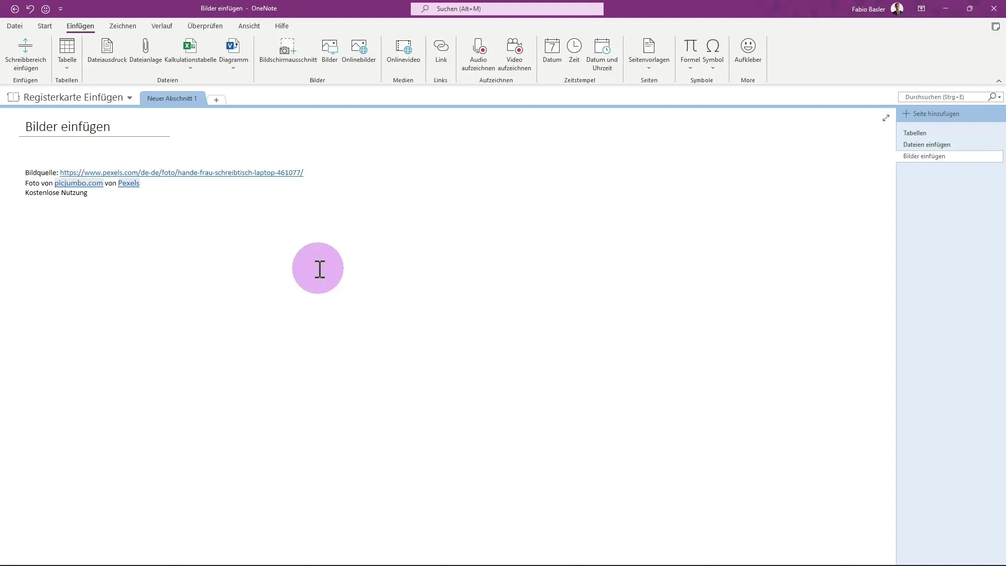Insert a Link
This screenshot has width=1006, height=566.
point(441,51)
